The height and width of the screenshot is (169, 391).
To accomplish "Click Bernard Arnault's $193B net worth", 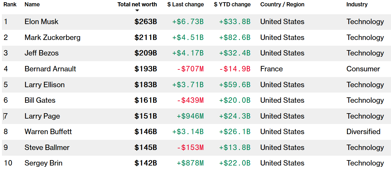I will [146, 69].
